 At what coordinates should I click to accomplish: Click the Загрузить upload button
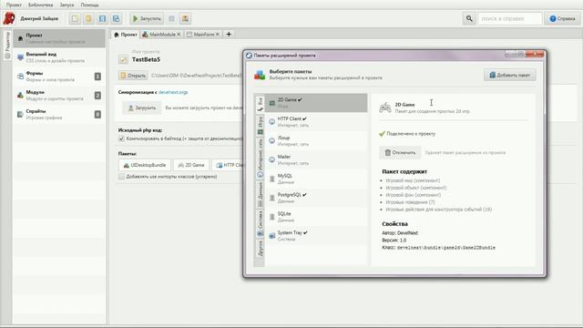tap(142, 108)
